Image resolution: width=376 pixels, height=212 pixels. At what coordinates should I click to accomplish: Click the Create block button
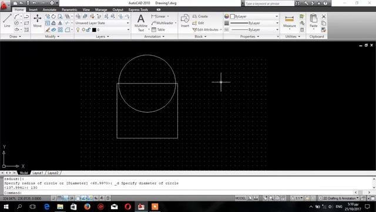pyautogui.click(x=200, y=16)
